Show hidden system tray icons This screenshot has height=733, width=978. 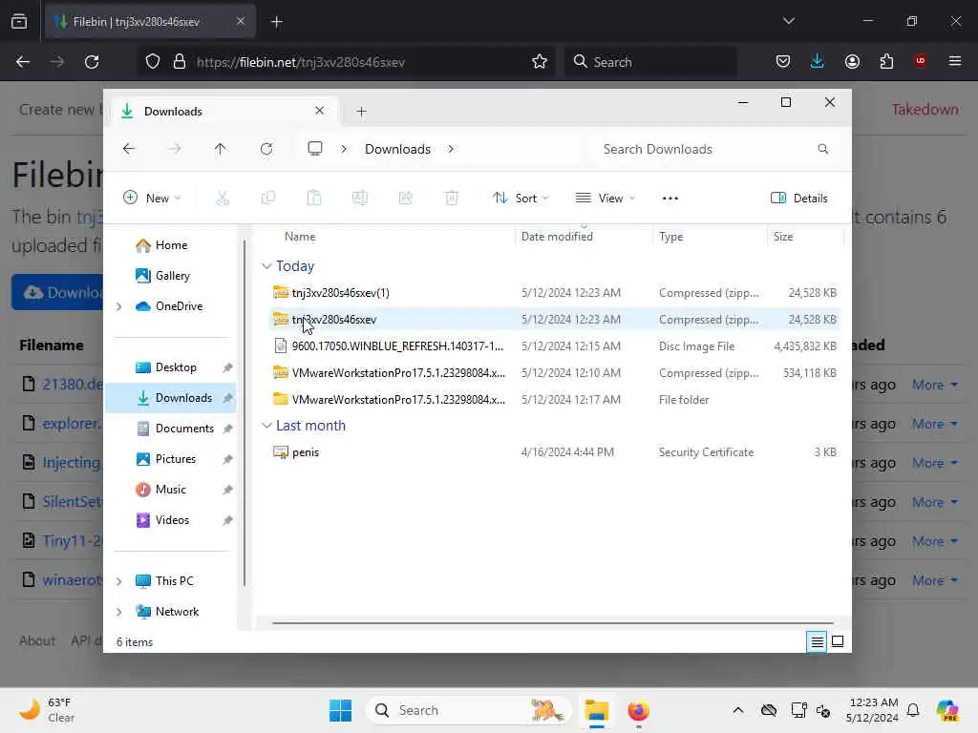tap(738, 710)
